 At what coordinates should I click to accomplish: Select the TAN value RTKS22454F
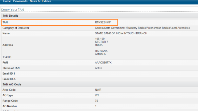(x=103, y=22)
